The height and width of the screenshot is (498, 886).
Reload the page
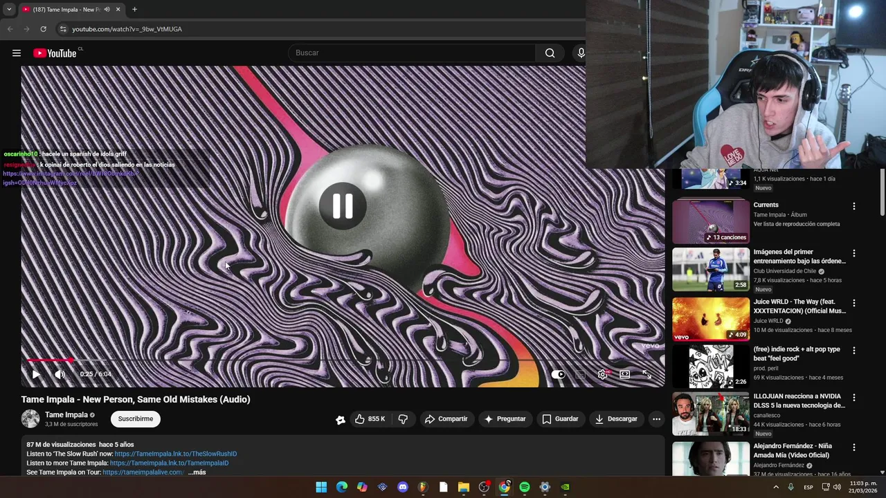coord(43,29)
